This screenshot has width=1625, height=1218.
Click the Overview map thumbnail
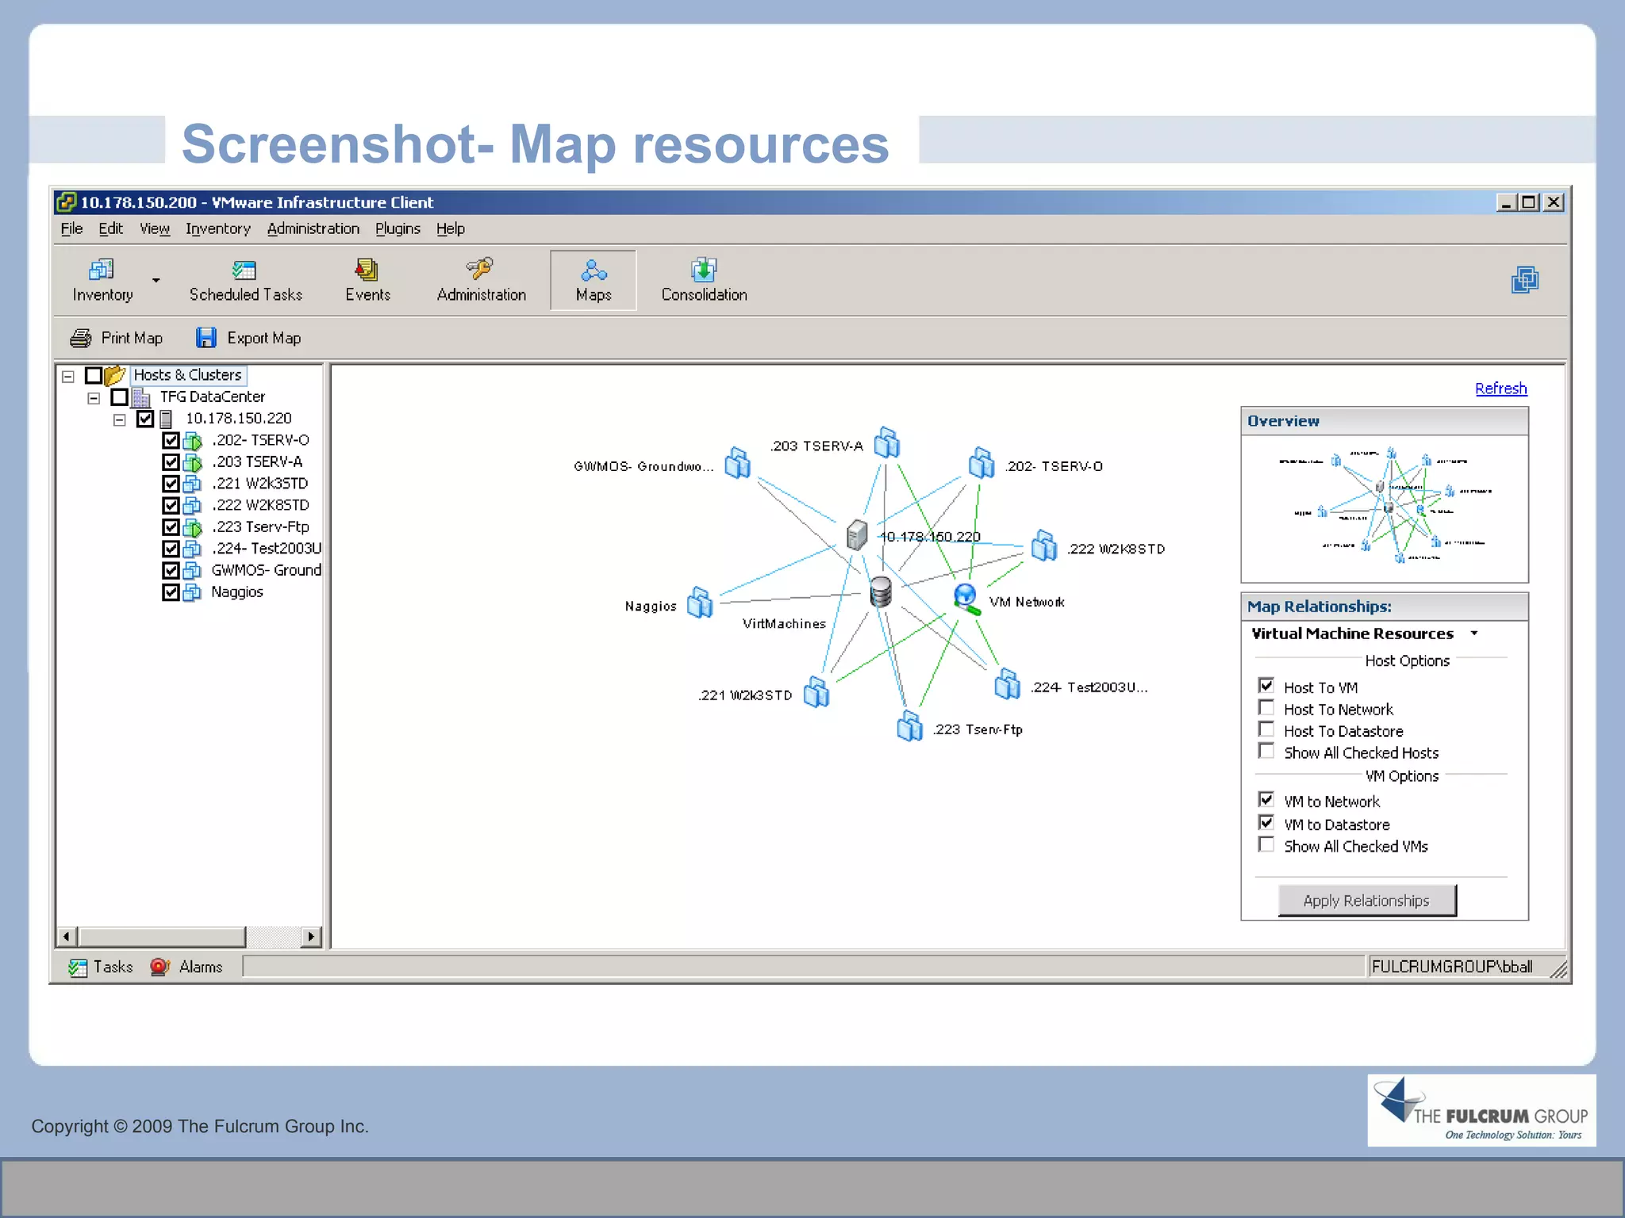pos(1385,508)
